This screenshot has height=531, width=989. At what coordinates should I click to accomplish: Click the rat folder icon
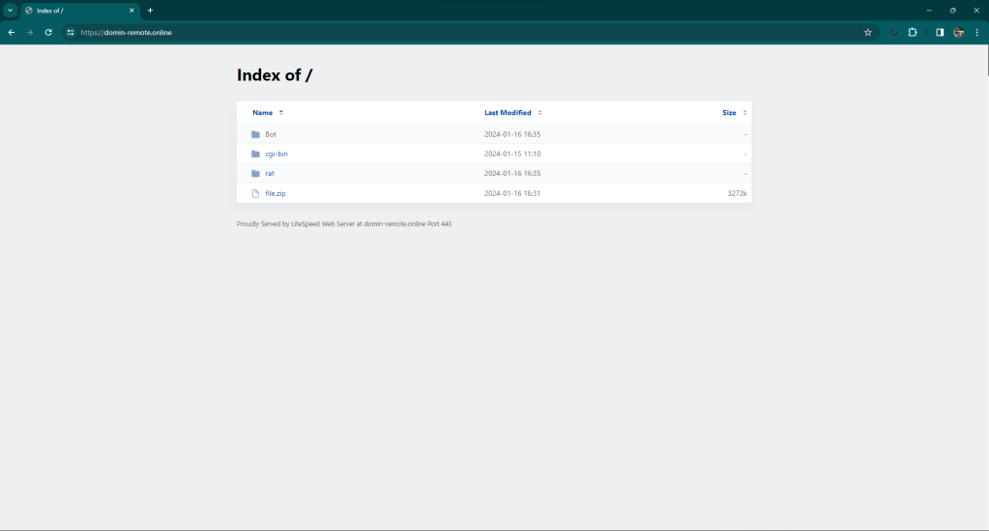pyautogui.click(x=255, y=174)
